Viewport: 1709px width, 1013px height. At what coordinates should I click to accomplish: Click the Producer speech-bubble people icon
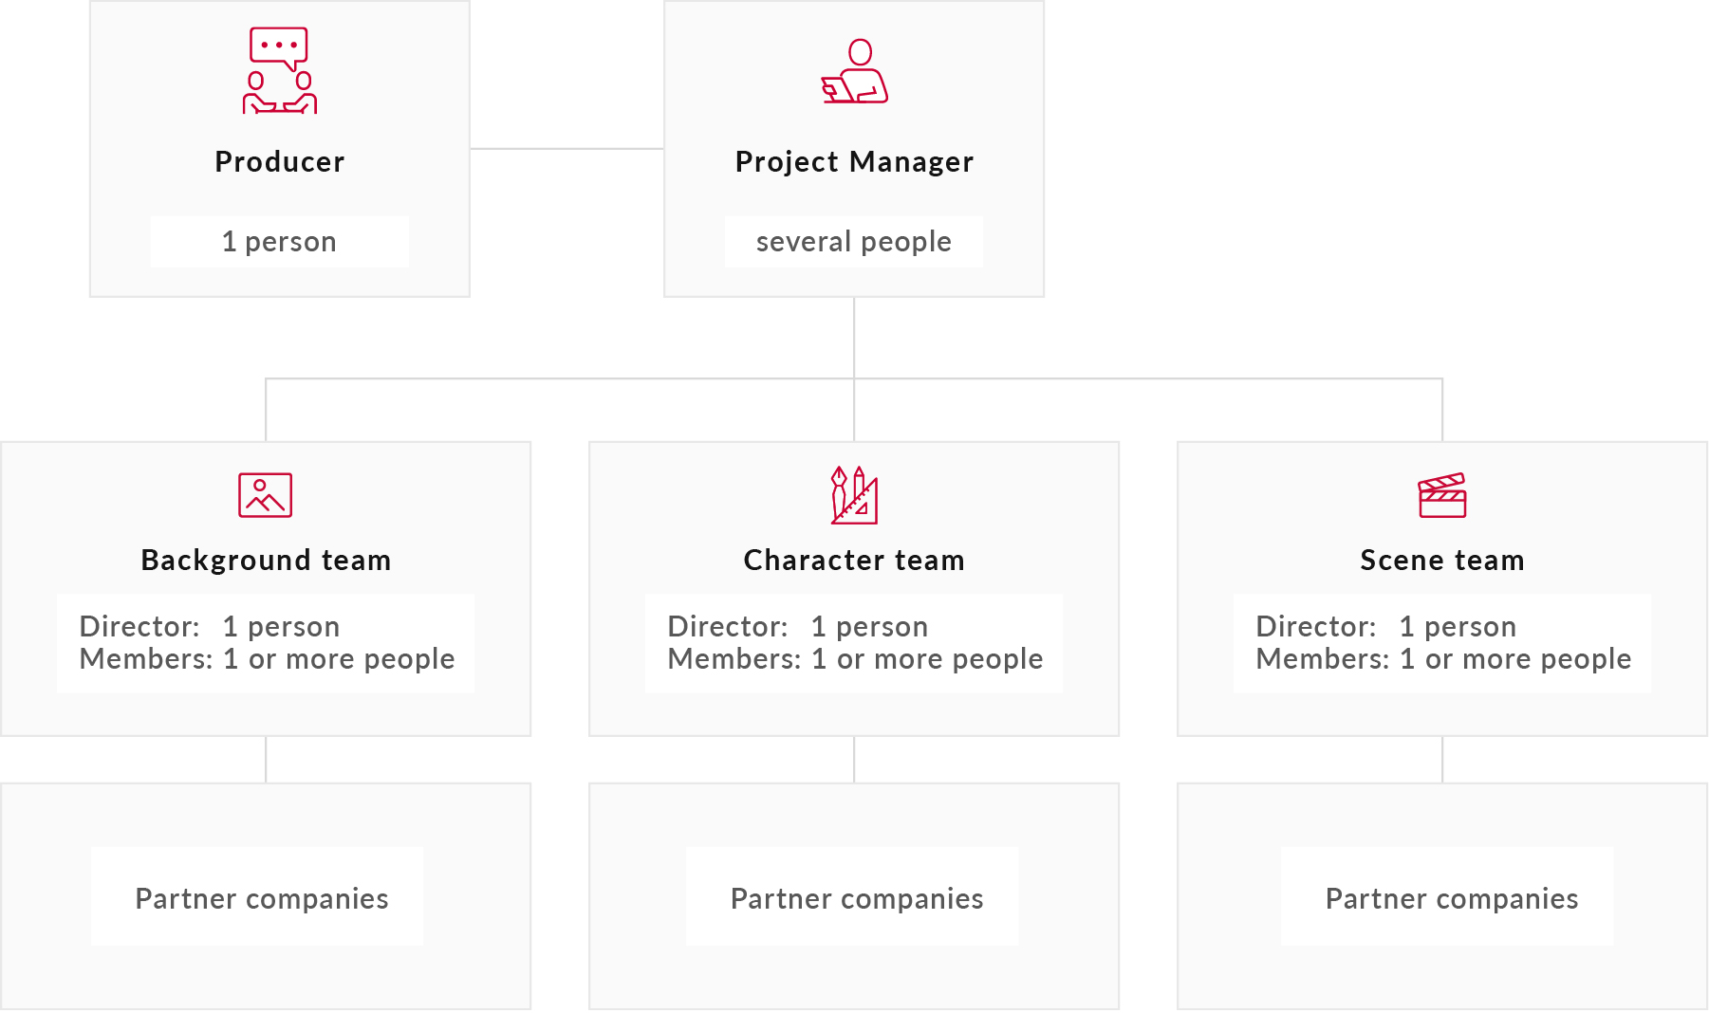[279, 71]
